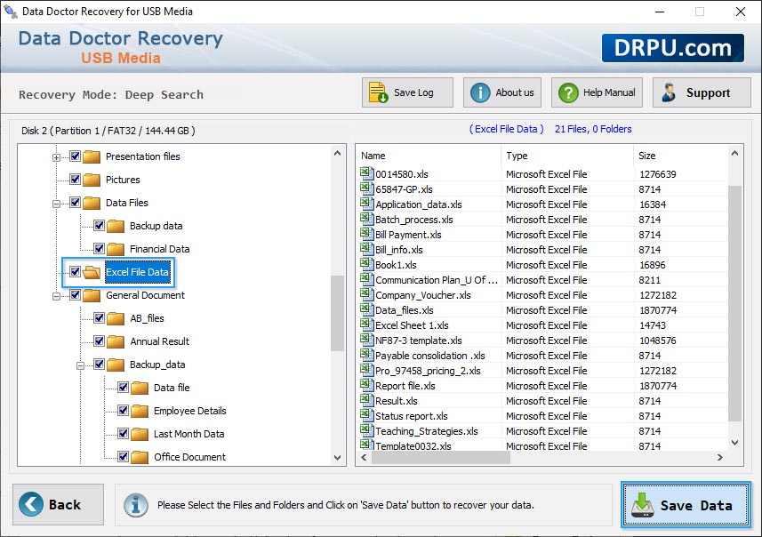
Task: Uncheck the Presentation files checkbox
Action: pyautogui.click(x=75, y=156)
